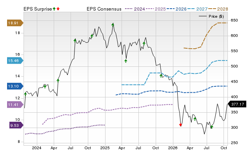Select the green surprise arrow just after July 2025
The image size is (251, 150).
coord(144,44)
